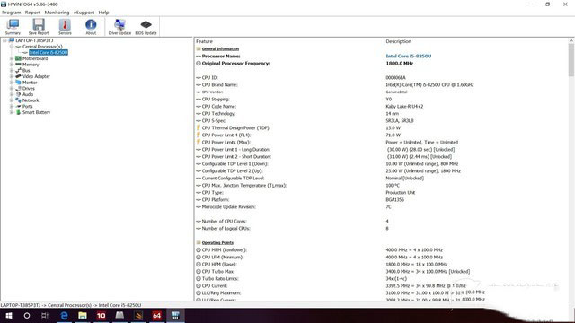Click the vertical scrollbar thumb in details pane

(571, 60)
